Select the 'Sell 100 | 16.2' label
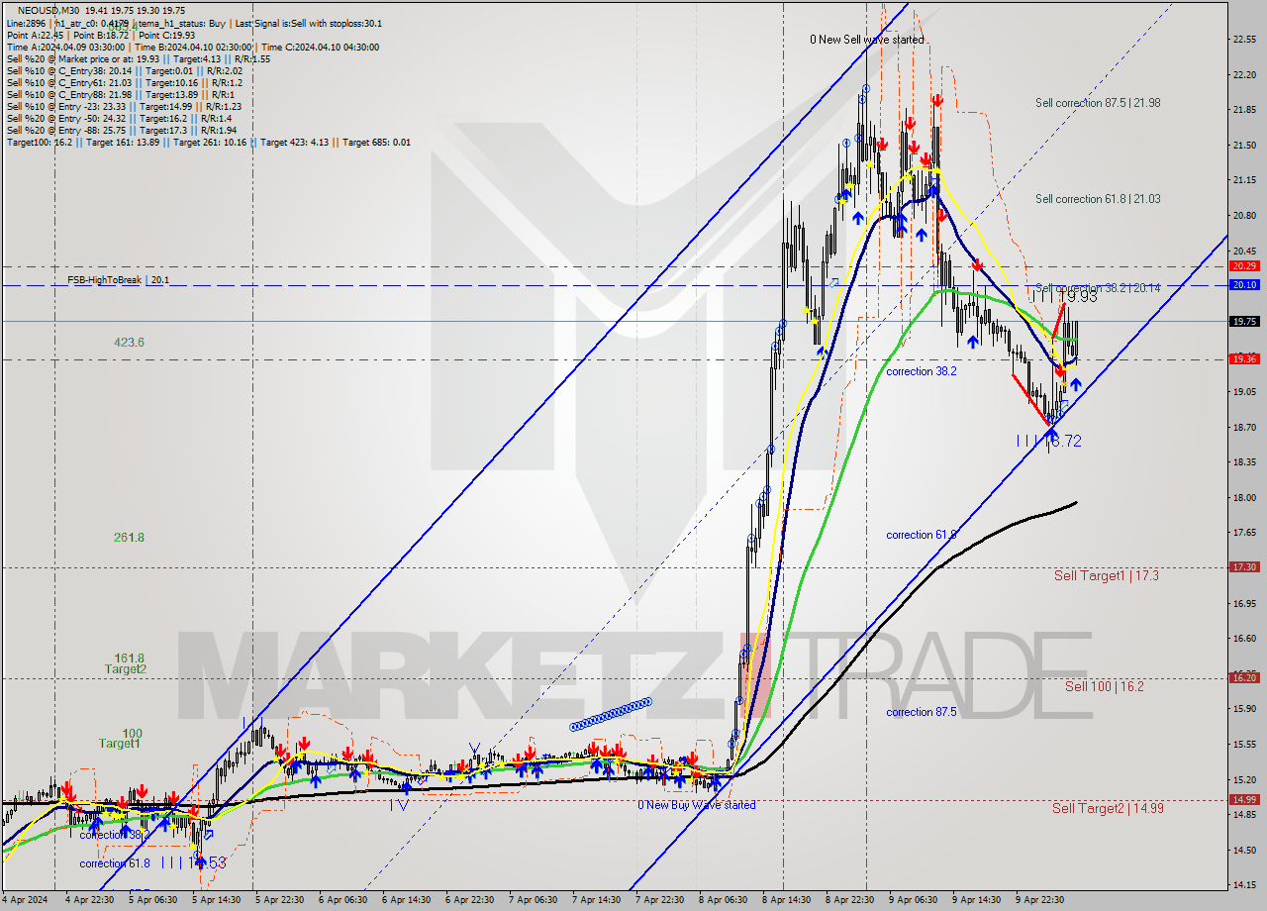Viewport: 1267px width, 911px height. (x=1105, y=685)
